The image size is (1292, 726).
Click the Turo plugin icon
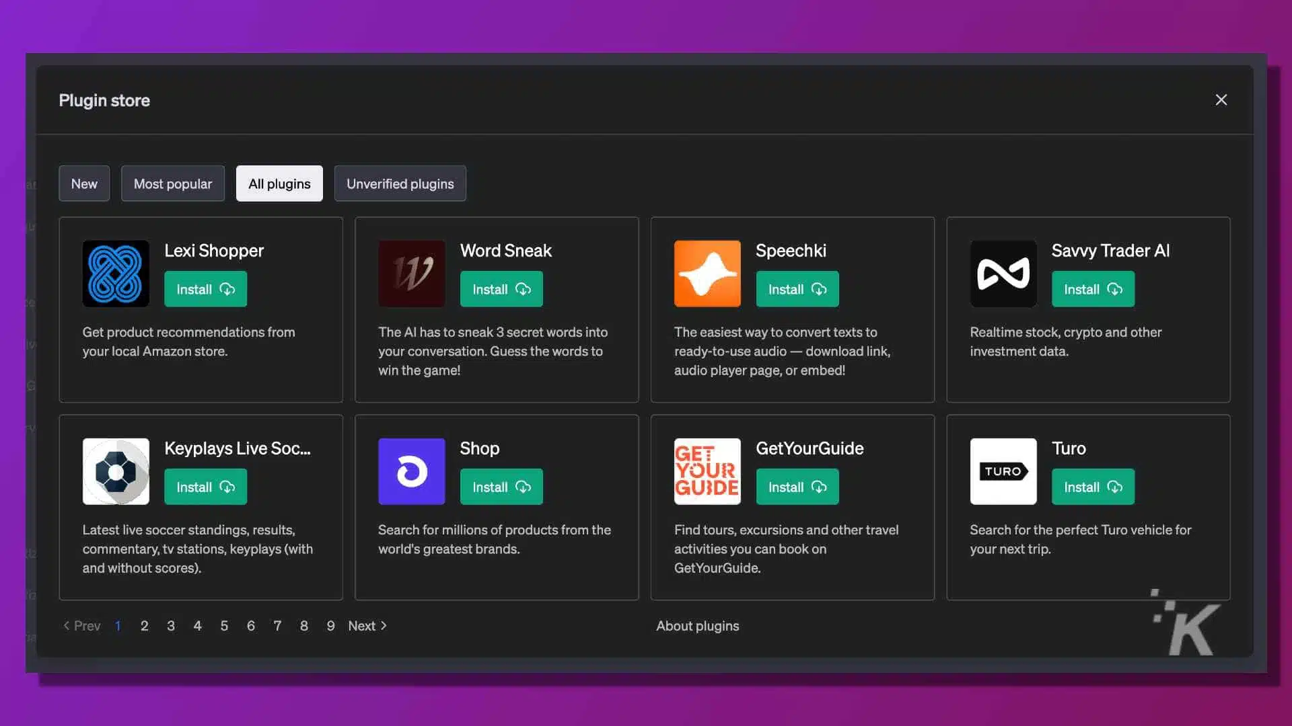1003,471
